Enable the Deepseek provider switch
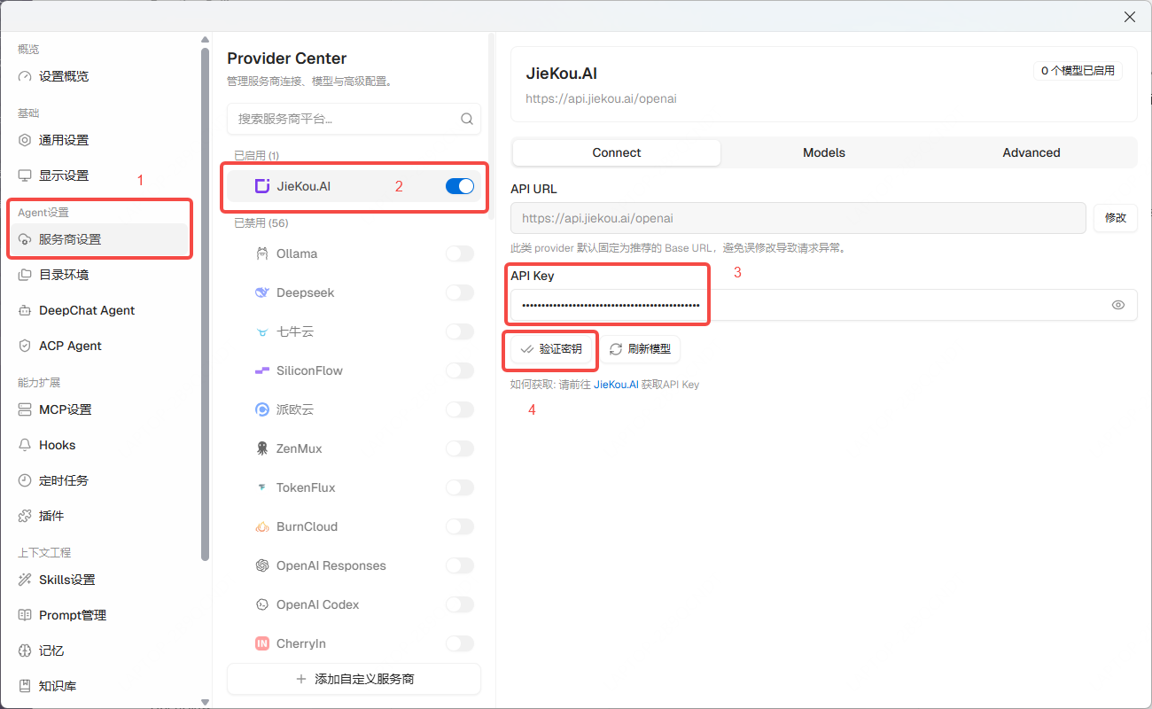This screenshot has height=709, width=1152. tap(460, 292)
